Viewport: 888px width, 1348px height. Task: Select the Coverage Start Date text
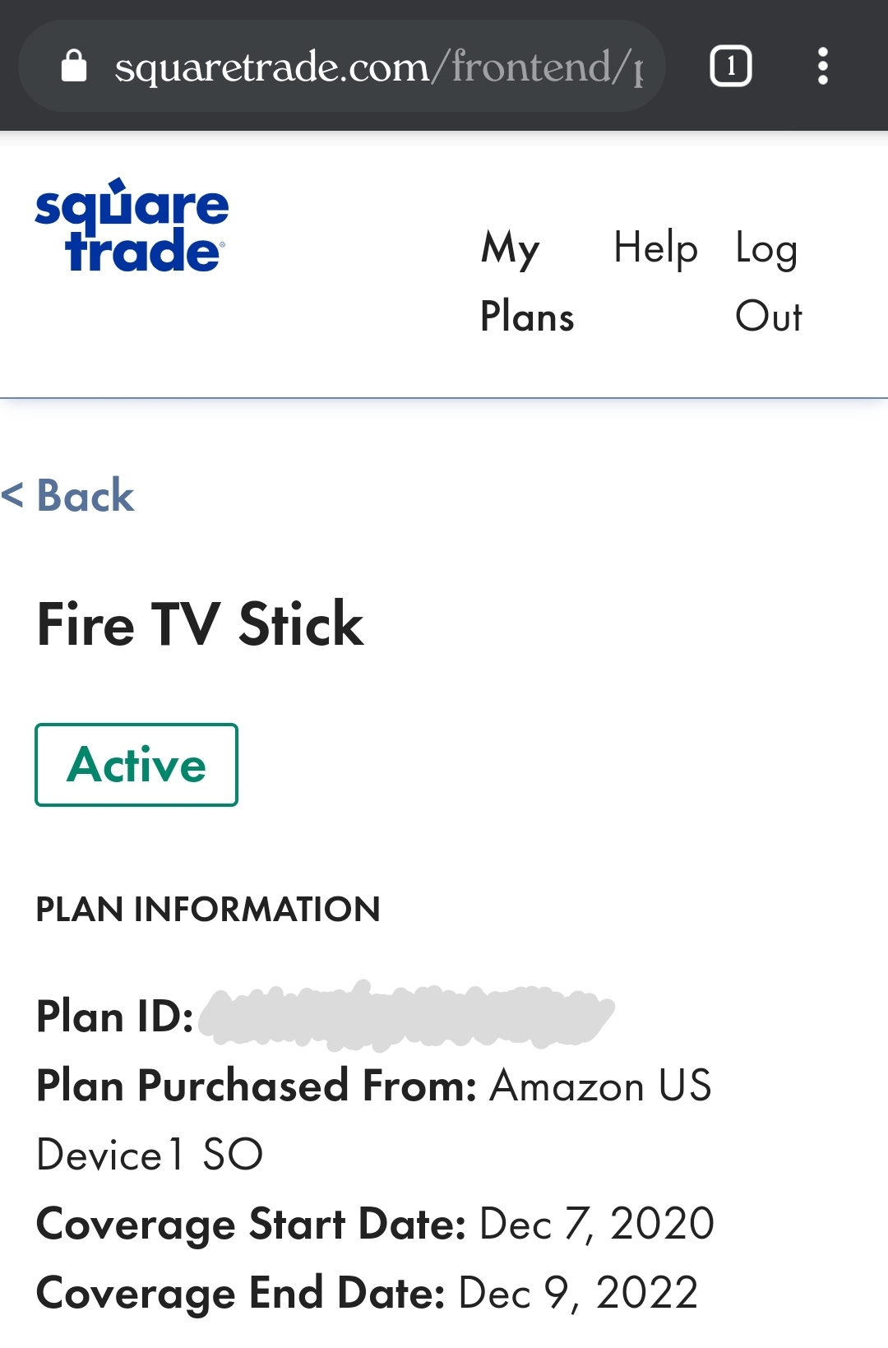[375, 1223]
